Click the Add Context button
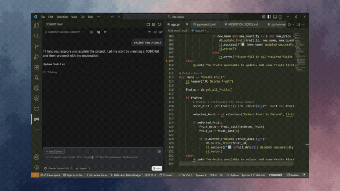The width and height of the screenshot is (340, 191). click(x=54, y=151)
